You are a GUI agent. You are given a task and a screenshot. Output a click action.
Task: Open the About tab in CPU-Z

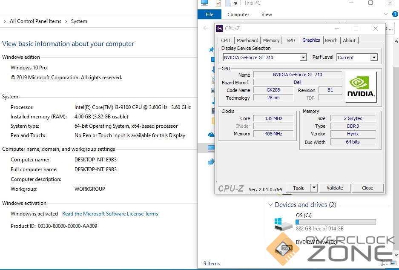click(349, 40)
